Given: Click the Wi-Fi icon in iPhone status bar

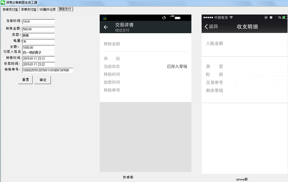Looking at the screenshot, I should pos(231,17).
